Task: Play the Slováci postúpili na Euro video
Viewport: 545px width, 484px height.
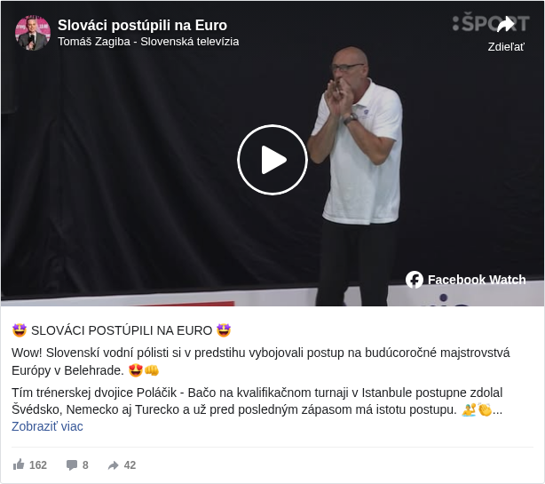Action: 272,160
